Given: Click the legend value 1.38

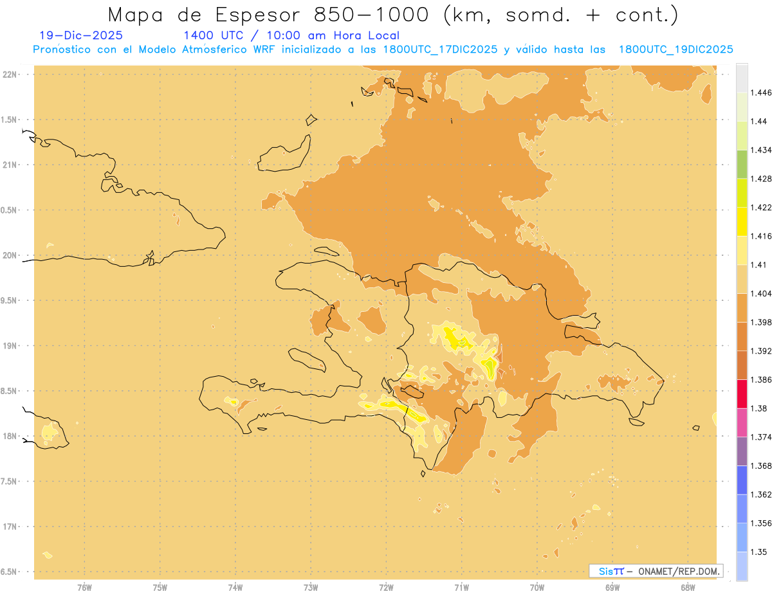Looking at the screenshot, I should coord(759,408).
